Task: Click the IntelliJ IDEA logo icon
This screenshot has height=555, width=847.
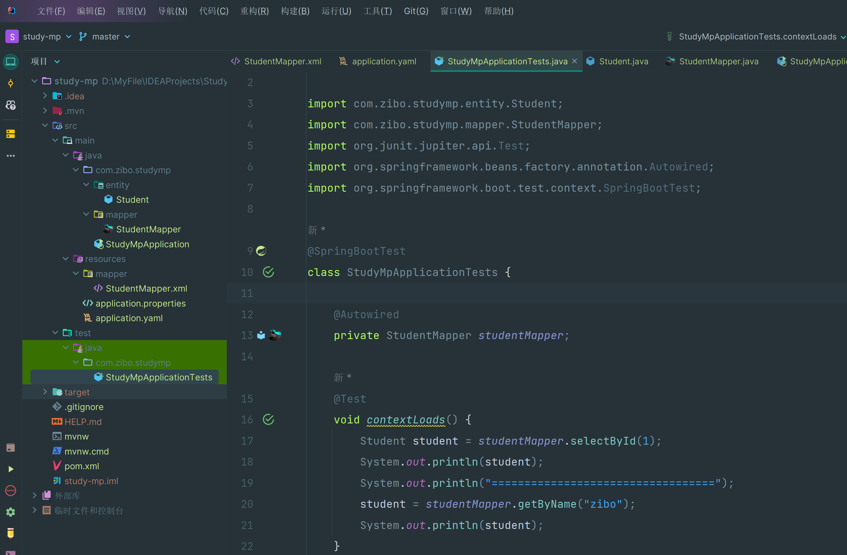Action: click(x=11, y=11)
